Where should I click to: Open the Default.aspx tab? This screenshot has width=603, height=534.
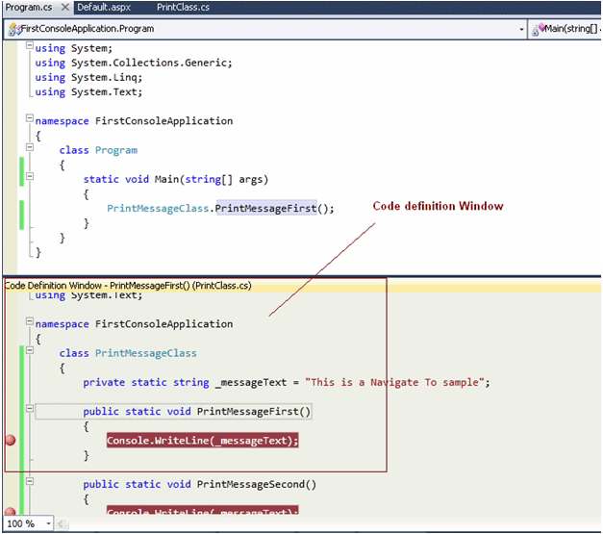pyautogui.click(x=104, y=8)
